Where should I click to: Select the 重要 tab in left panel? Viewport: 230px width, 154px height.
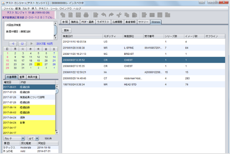click(22, 77)
